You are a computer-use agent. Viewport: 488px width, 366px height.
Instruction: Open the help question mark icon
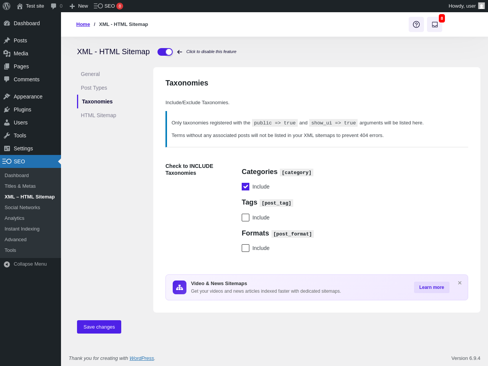[416, 24]
